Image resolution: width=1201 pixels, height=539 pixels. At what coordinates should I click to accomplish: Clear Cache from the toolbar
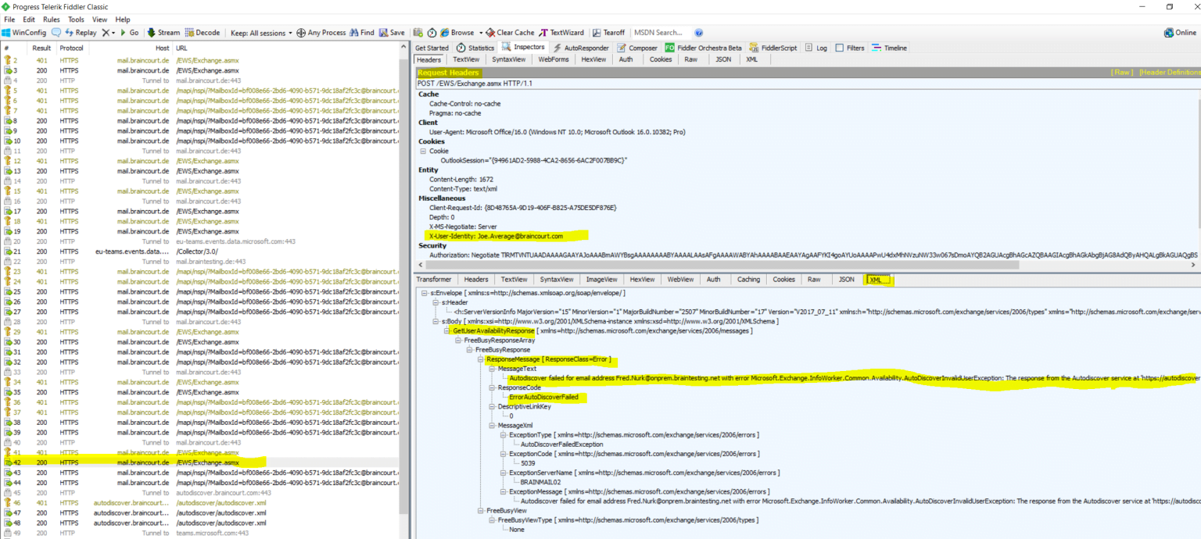(510, 33)
